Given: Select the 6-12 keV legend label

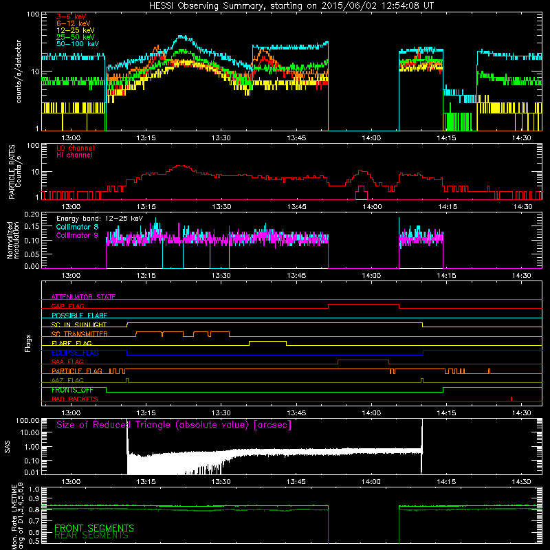Looking at the screenshot, I should (x=74, y=23).
